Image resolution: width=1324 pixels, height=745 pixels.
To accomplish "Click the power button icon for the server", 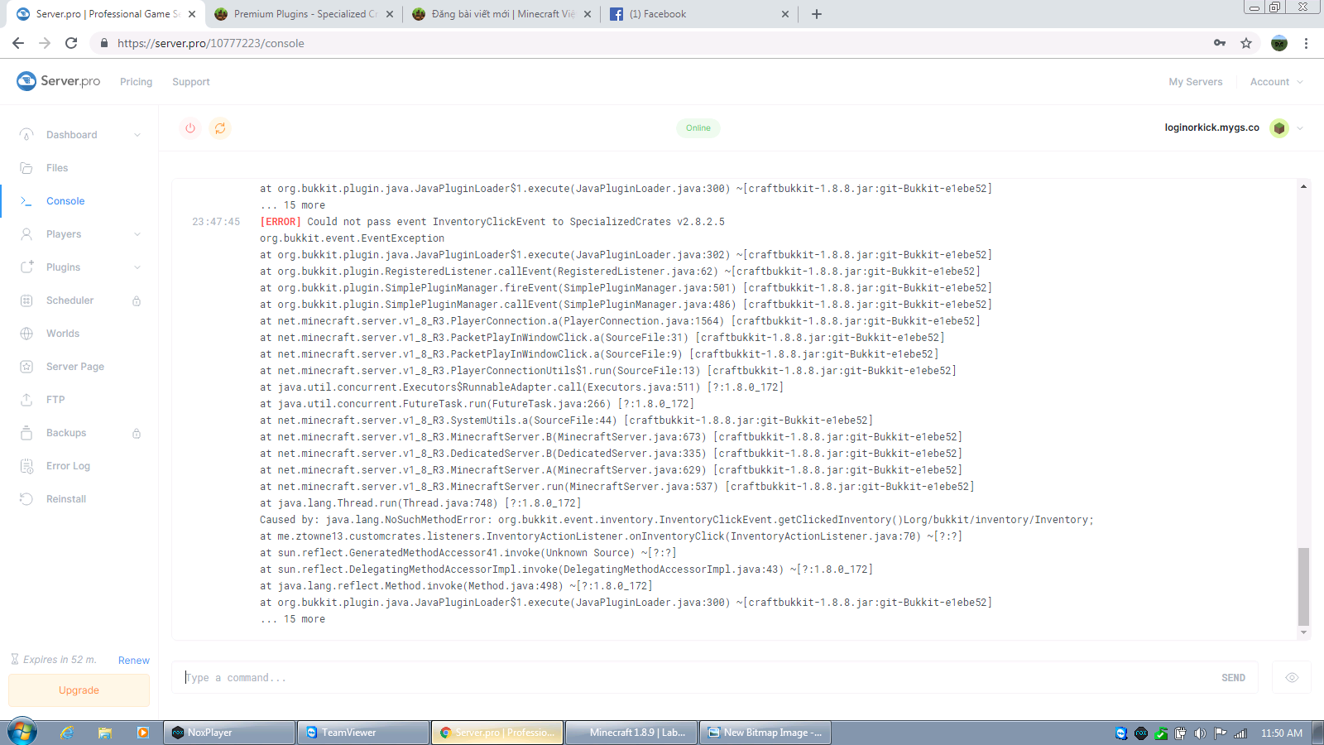I will 190,128.
